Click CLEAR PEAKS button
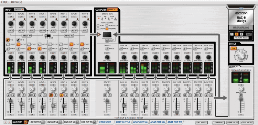The width and height of the screenshot is (258, 125). click(x=218, y=123)
